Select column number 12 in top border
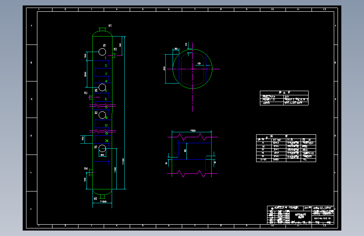The height and width of the screenshot is (236, 364). coord(324,10)
